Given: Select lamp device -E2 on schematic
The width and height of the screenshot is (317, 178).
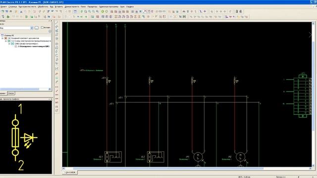Looking at the screenshot, I should pos(156,157).
